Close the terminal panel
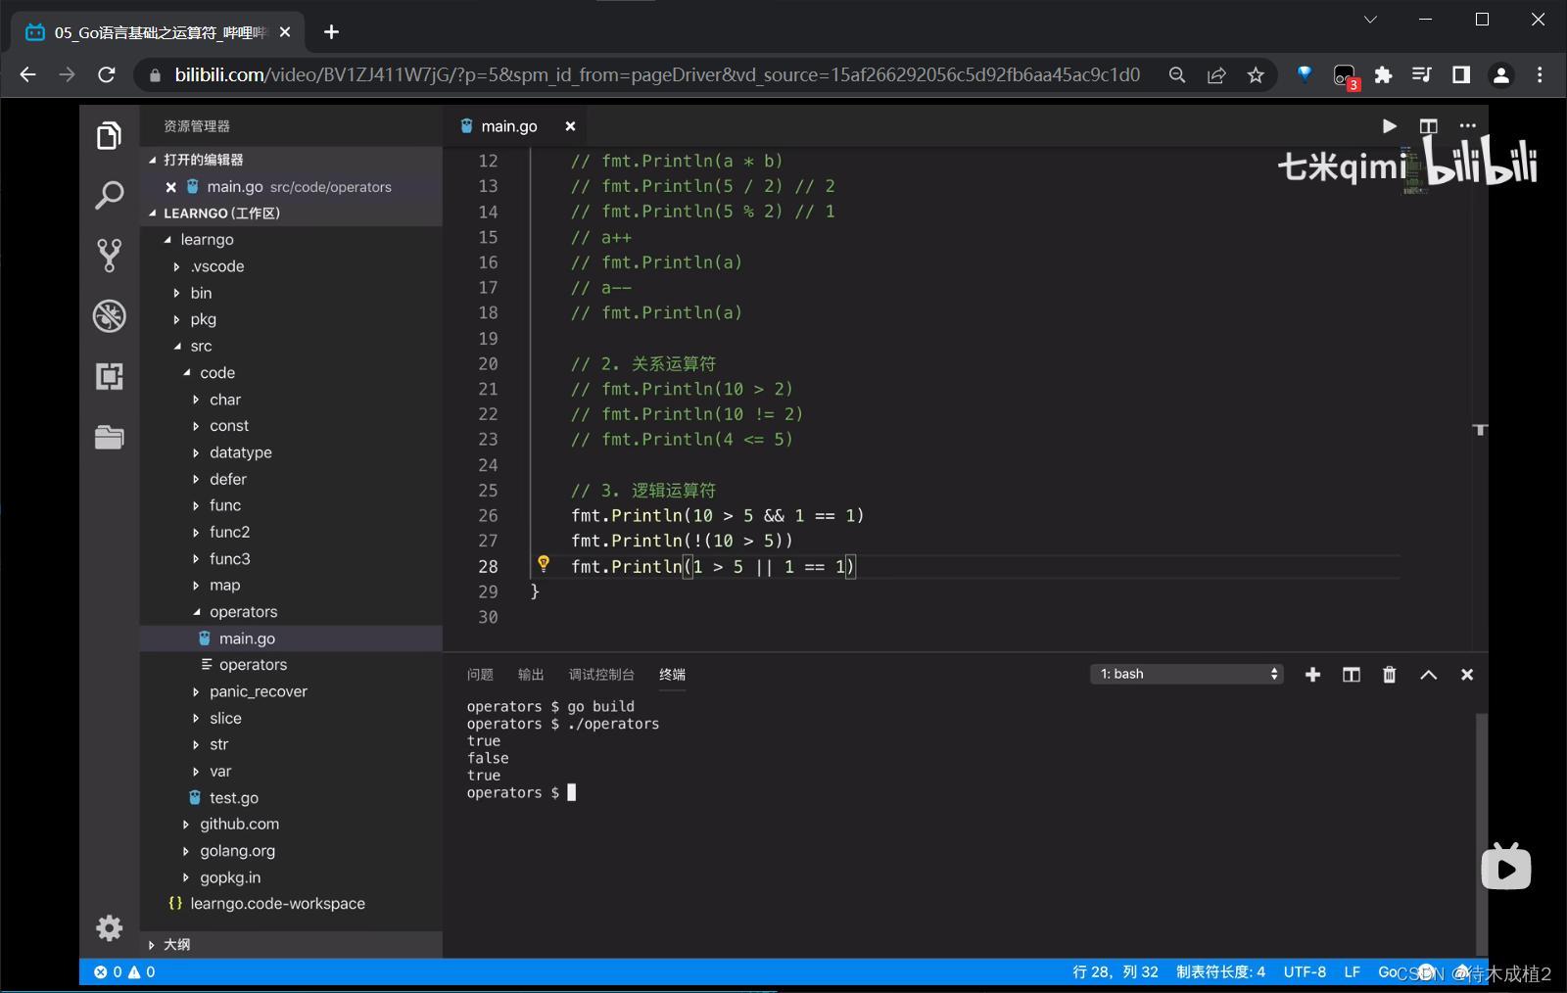Image resolution: width=1567 pixels, height=993 pixels. tap(1466, 675)
